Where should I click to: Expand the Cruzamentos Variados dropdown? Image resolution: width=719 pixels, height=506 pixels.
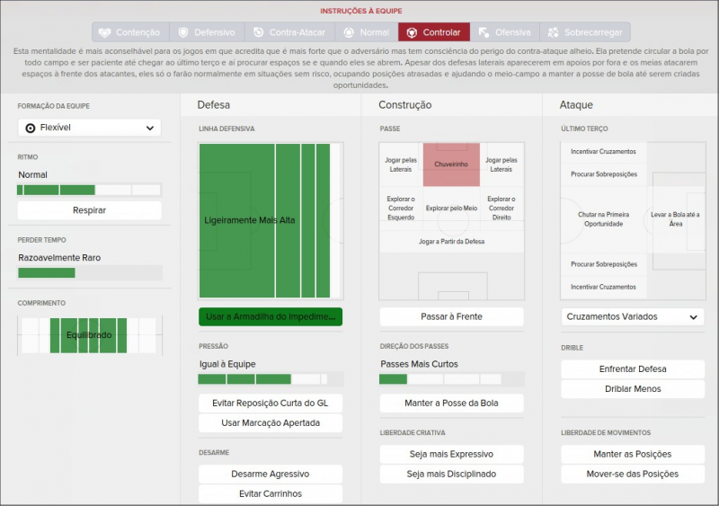point(633,316)
